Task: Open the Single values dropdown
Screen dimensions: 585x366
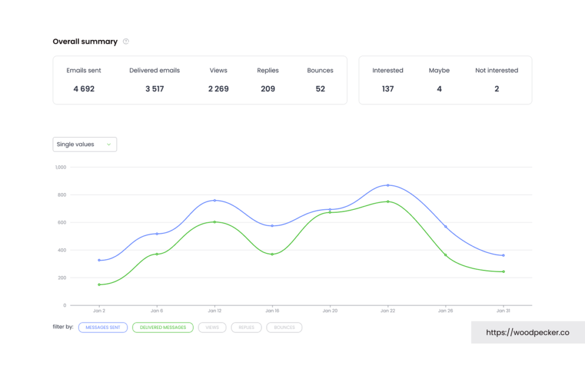Action: [x=85, y=145]
